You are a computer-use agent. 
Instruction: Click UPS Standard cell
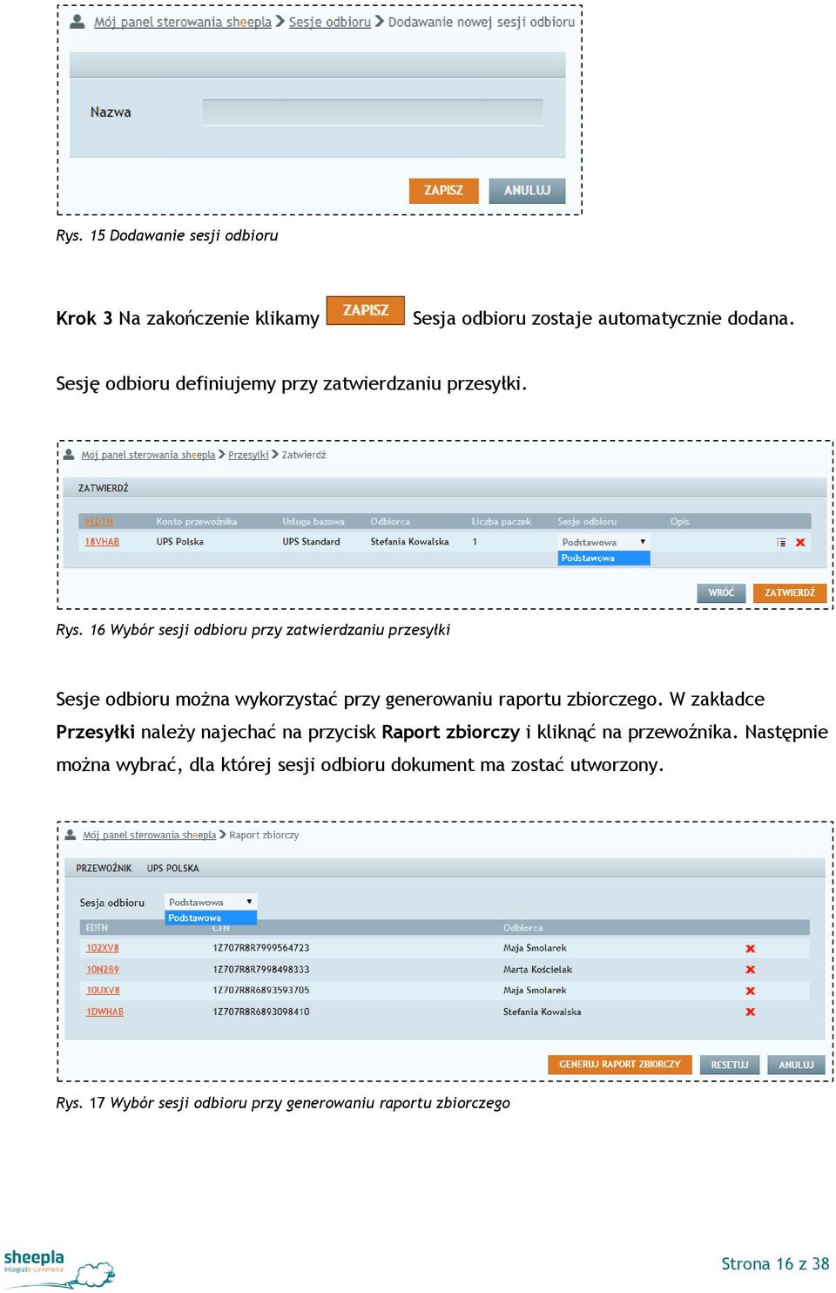click(311, 542)
